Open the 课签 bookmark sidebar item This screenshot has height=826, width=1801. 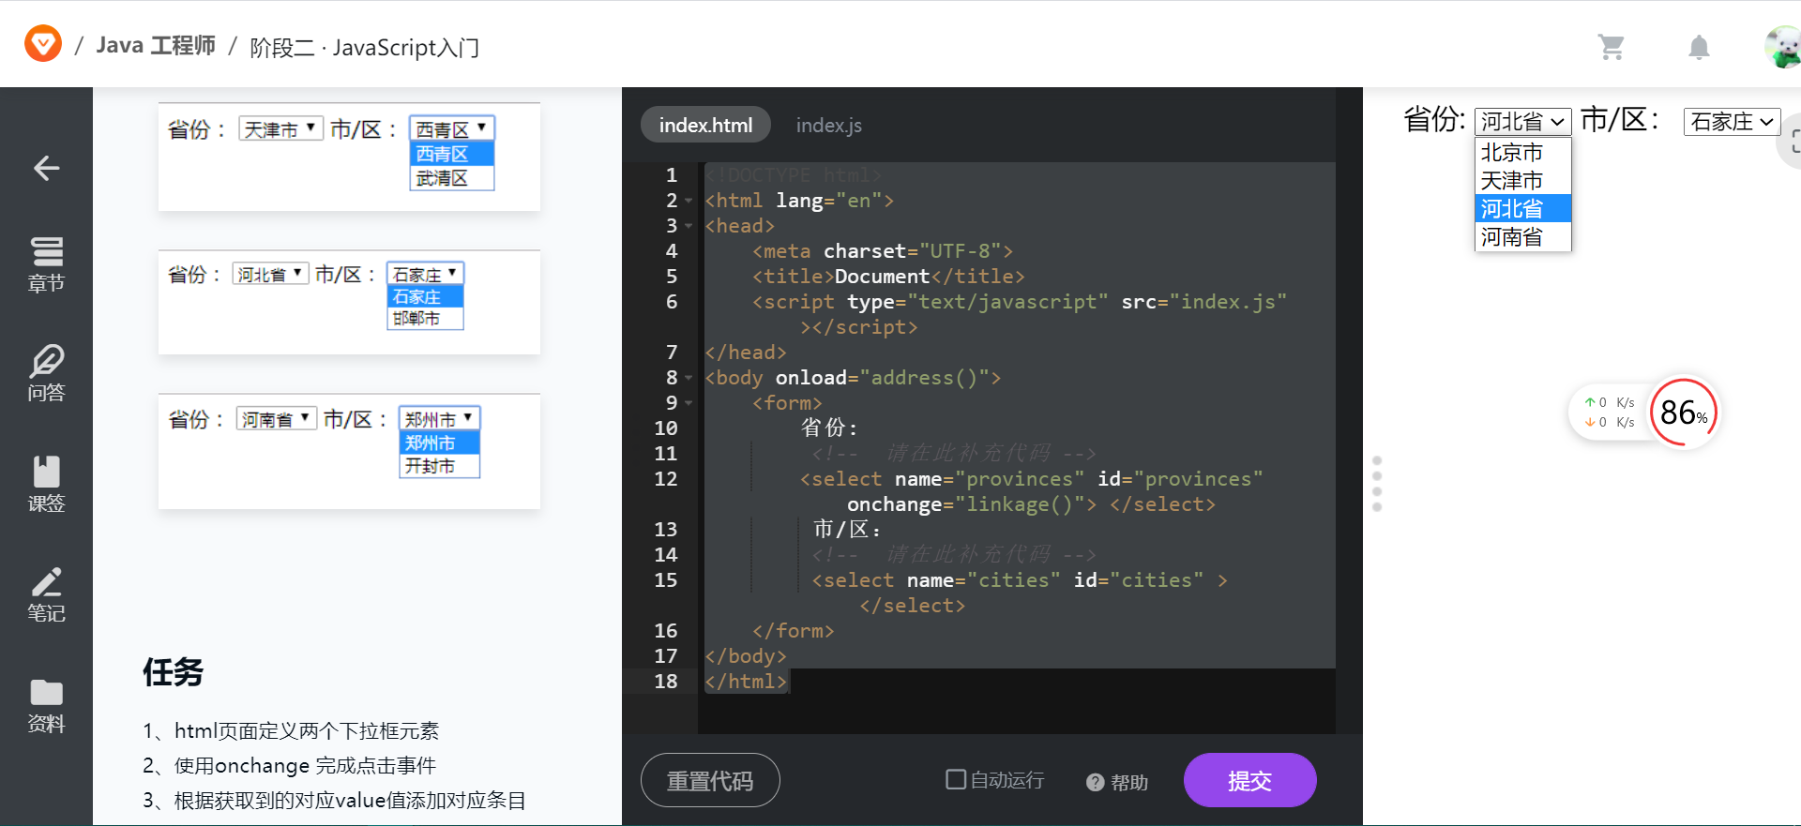[46, 485]
